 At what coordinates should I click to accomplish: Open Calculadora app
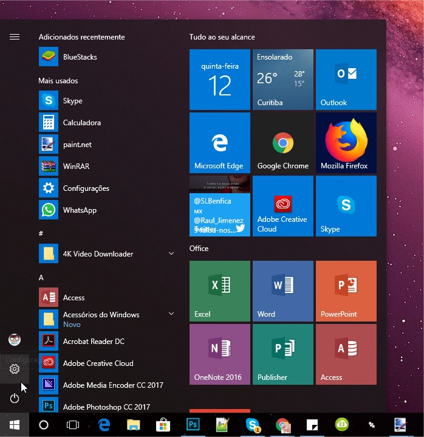[x=106, y=122]
